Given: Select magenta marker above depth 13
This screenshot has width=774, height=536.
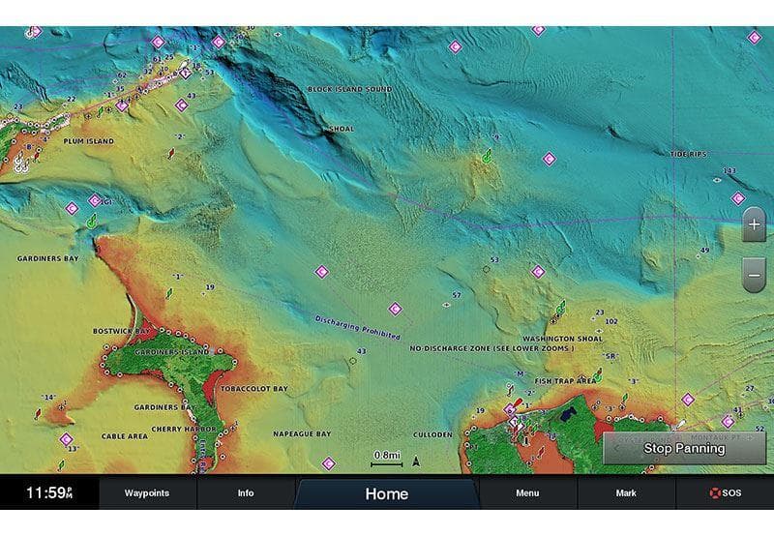Looking at the screenshot, I should click(66, 439).
